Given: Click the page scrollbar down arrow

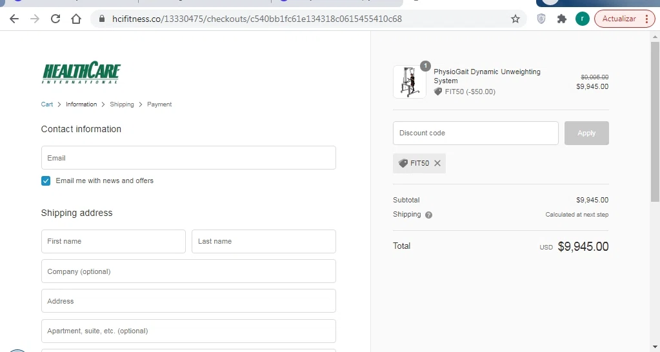Looking at the screenshot, I should [655, 347].
